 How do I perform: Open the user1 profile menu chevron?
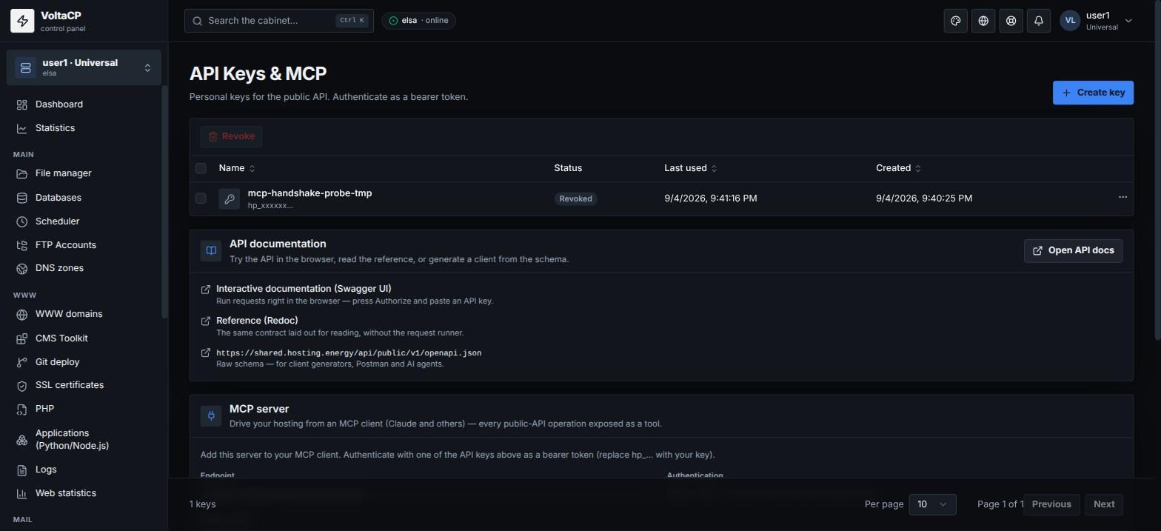[x=1128, y=21]
